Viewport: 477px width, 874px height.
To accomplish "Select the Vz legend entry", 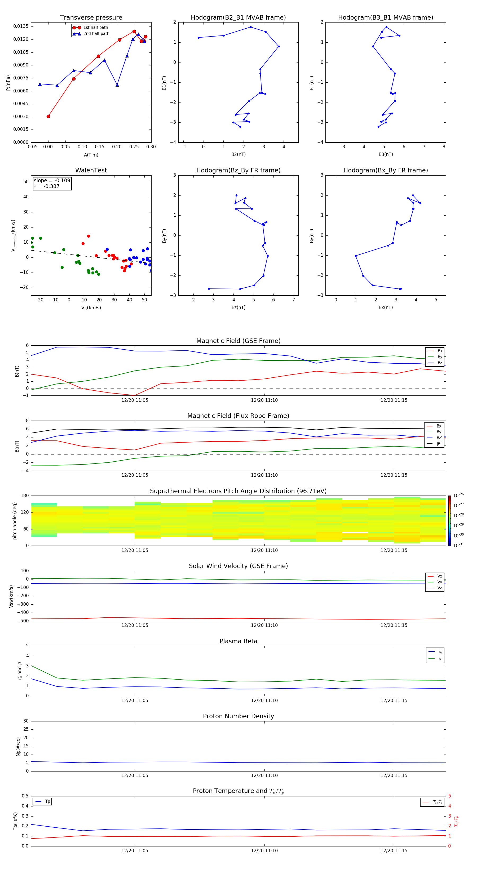I will (x=435, y=588).
